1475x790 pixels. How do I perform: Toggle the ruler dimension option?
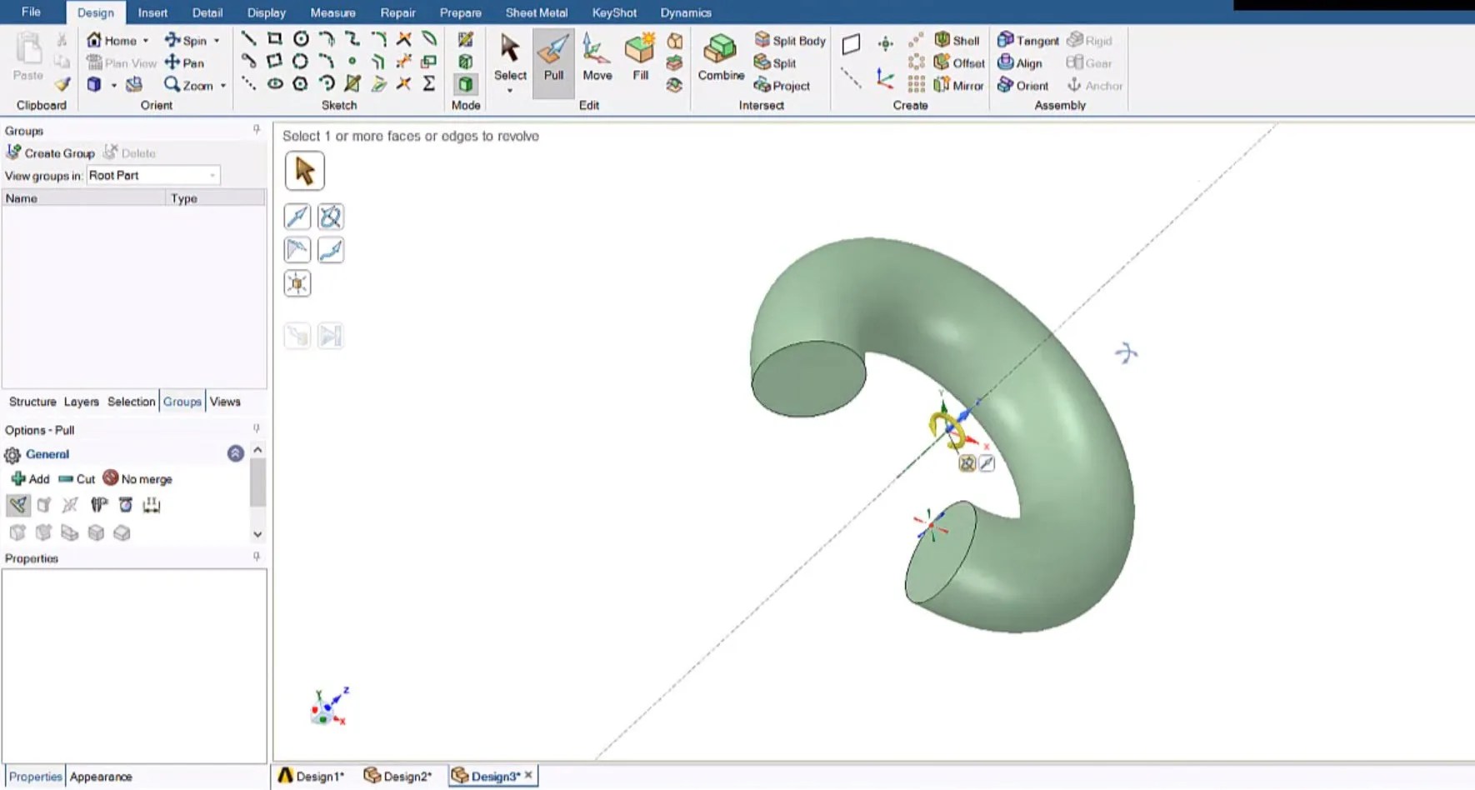click(x=151, y=505)
